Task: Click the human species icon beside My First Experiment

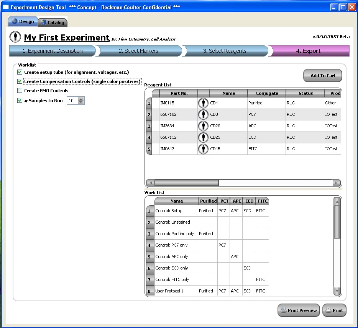Action: click(x=15, y=37)
